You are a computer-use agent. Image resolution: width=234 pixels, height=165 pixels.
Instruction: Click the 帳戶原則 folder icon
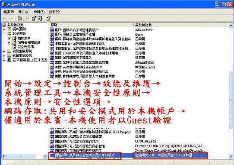coord(9,29)
